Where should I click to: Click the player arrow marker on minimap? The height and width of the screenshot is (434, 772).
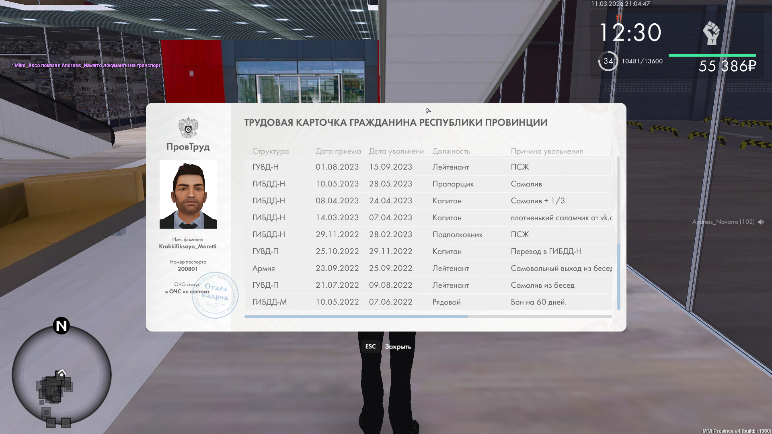(x=62, y=373)
